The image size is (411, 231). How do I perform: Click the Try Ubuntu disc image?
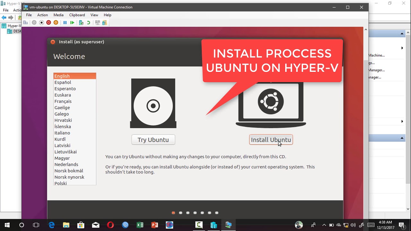pyautogui.click(x=153, y=103)
